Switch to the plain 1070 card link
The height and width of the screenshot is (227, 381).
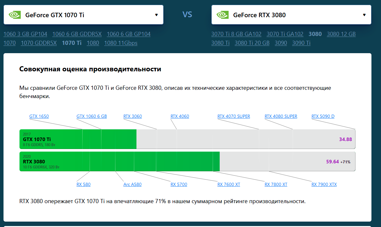tap(10, 43)
